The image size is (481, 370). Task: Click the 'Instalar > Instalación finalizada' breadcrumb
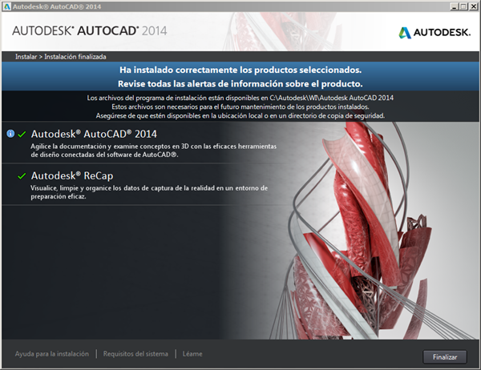tap(61, 57)
